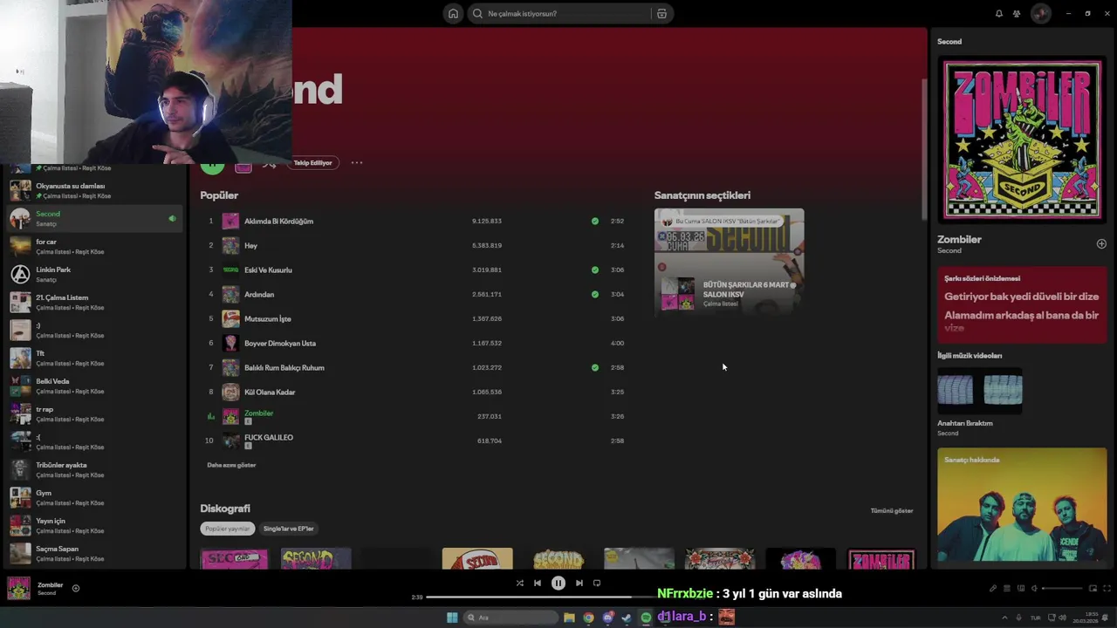Select the Popüler yayınlar filter tab
The width and height of the screenshot is (1117, 628).
click(227, 529)
